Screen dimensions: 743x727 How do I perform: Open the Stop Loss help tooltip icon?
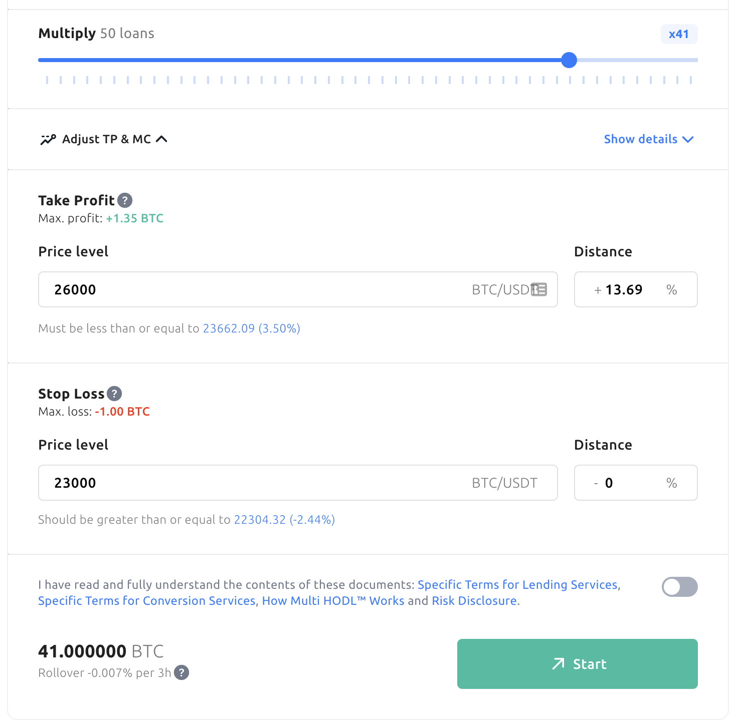(114, 394)
